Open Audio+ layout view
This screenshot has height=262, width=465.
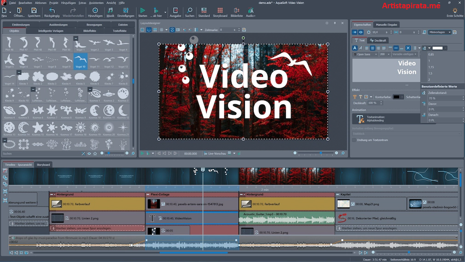(250, 12)
